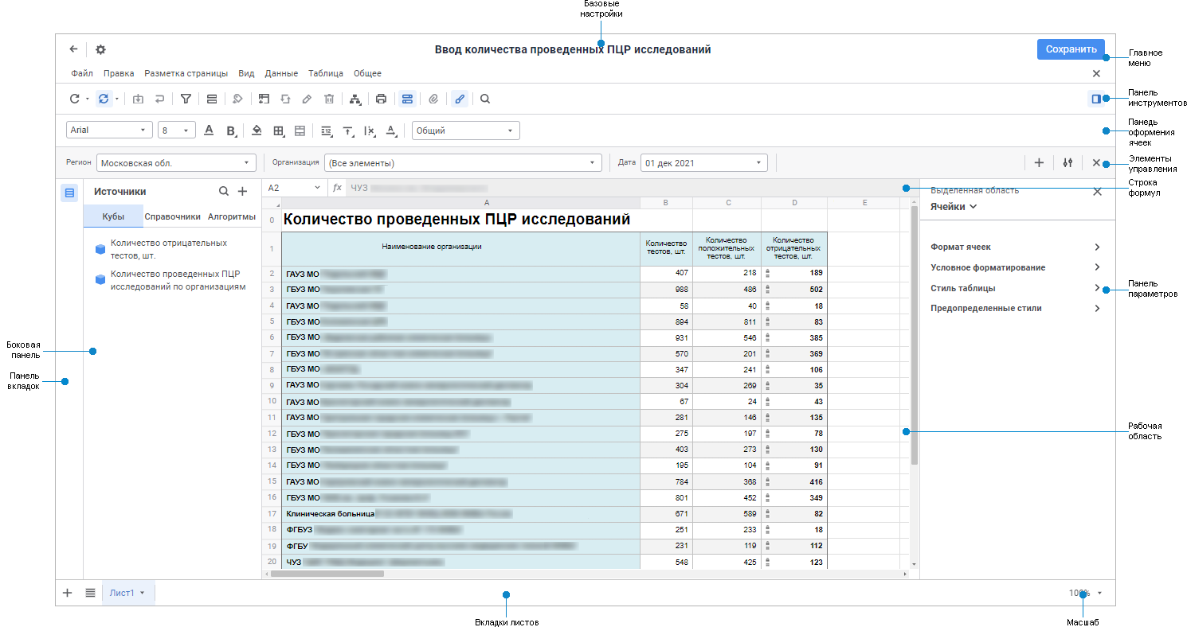Open search with the magnifier toolbar icon
Image resolution: width=1187 pixels, height=627 pixels.
pyautogui.click(x=485, y=99)
